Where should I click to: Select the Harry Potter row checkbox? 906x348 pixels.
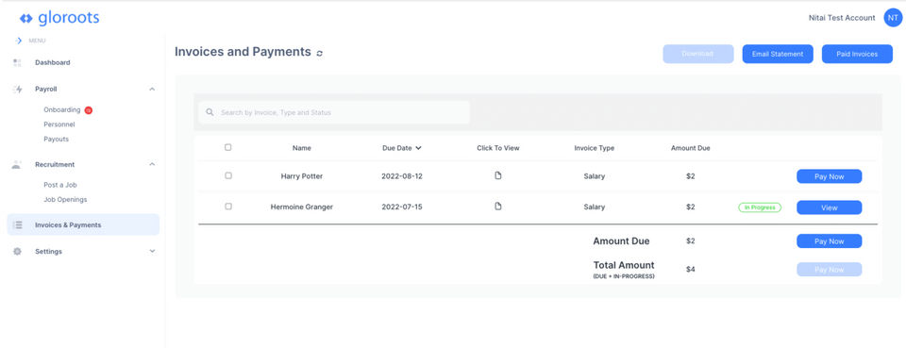[228, 175]
